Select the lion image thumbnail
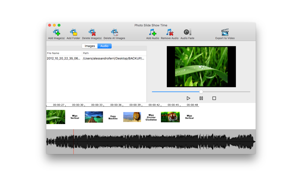Viewport: 302px width, 188px height. click(x=132, y=117)
